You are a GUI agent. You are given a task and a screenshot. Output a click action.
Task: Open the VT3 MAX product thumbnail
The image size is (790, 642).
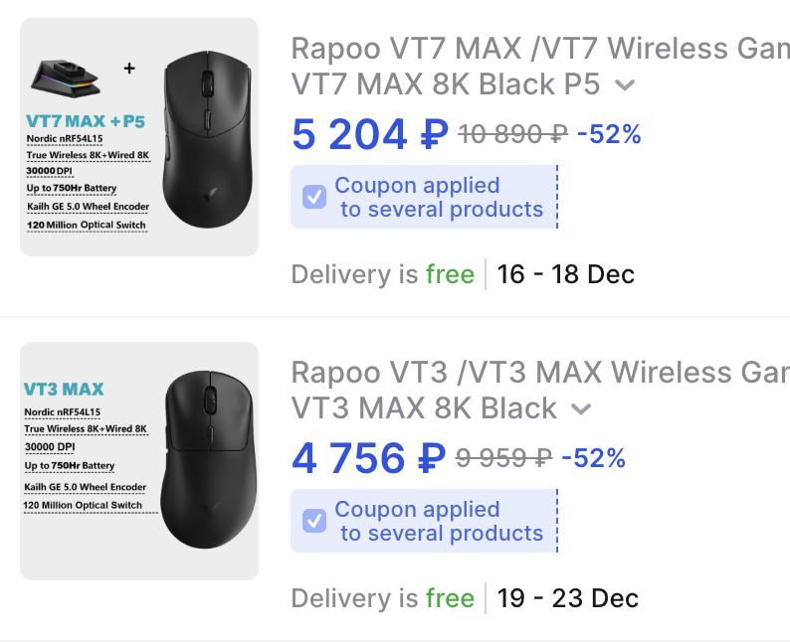click(x=139, y=461)
